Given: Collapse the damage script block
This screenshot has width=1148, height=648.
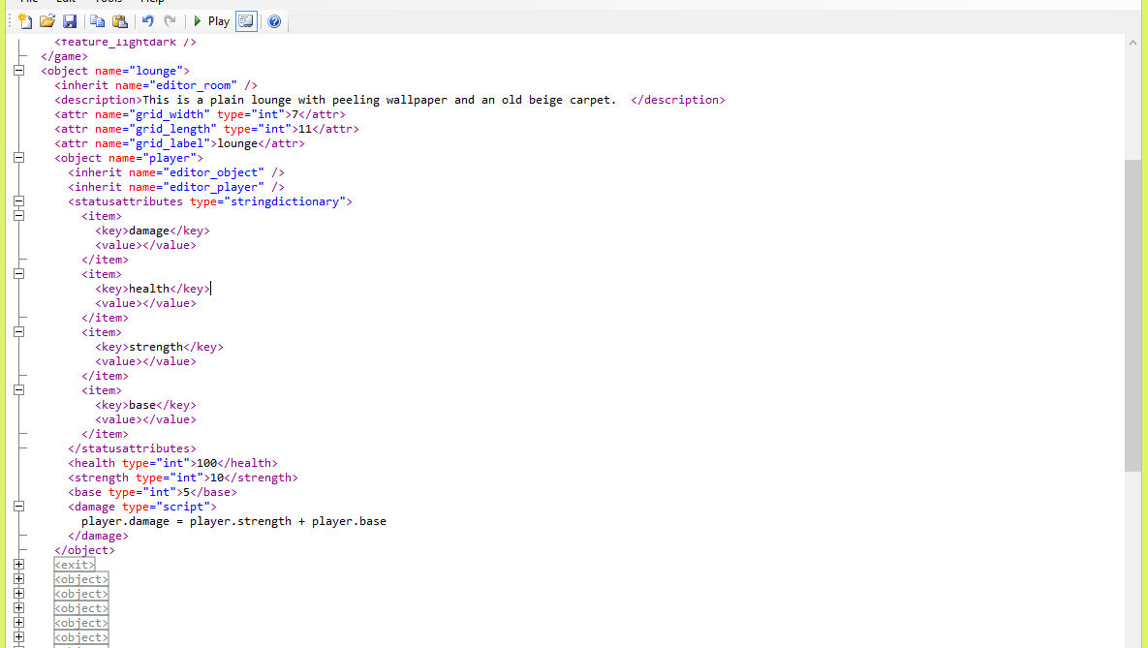Looking at the screenshot, I should tap(18, 507).
